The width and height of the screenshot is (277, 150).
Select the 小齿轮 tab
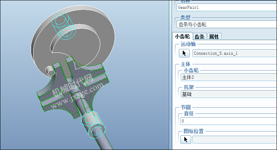tap(182, 36)
